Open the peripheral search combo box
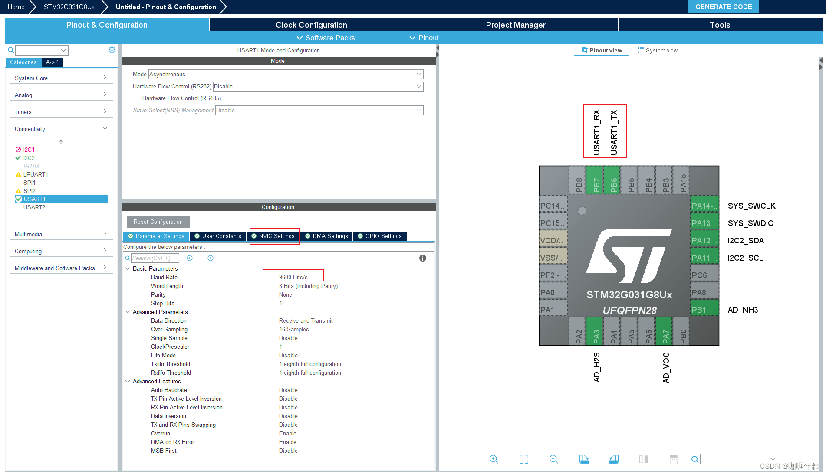This screenshot has height=474, width=826. (x=42, y=50)
